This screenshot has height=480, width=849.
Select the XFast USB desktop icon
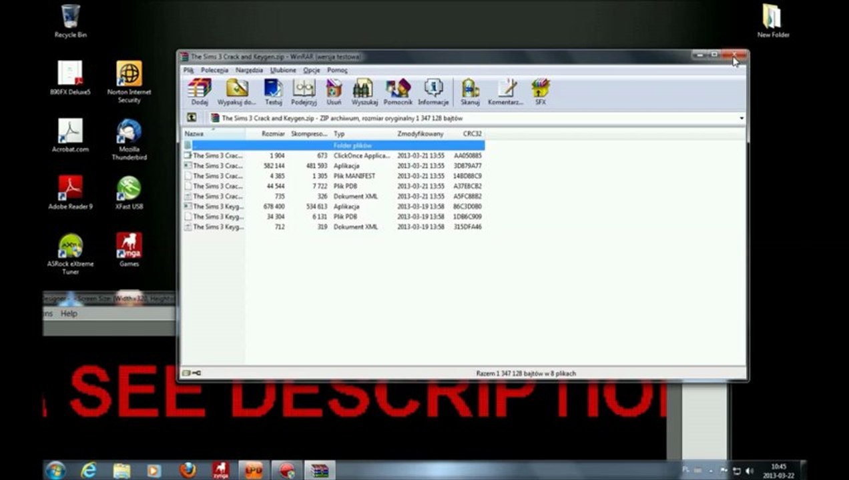129,193
